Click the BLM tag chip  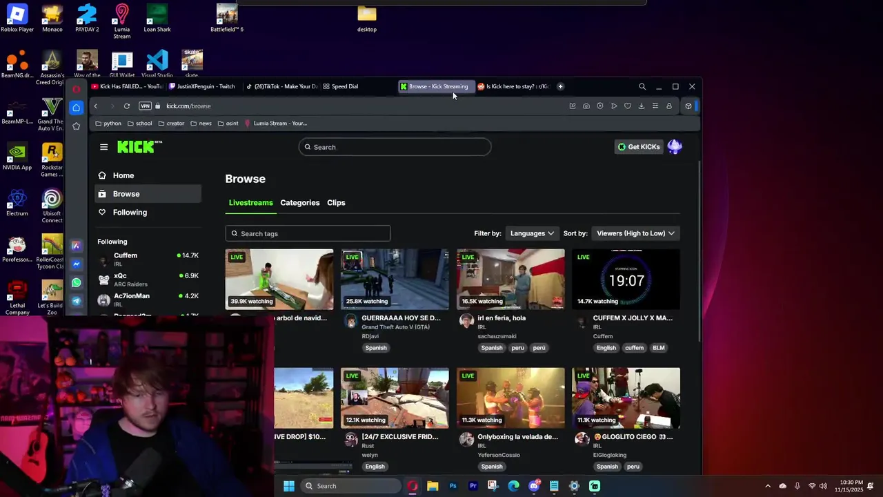point(659,348)
